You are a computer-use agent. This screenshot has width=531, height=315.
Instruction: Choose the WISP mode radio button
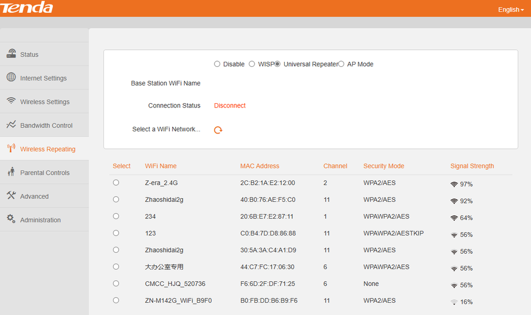tap(252, 64)
